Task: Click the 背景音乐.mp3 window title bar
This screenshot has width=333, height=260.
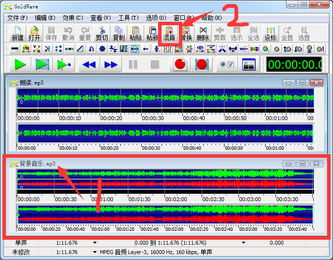Action: pos(149,163)
